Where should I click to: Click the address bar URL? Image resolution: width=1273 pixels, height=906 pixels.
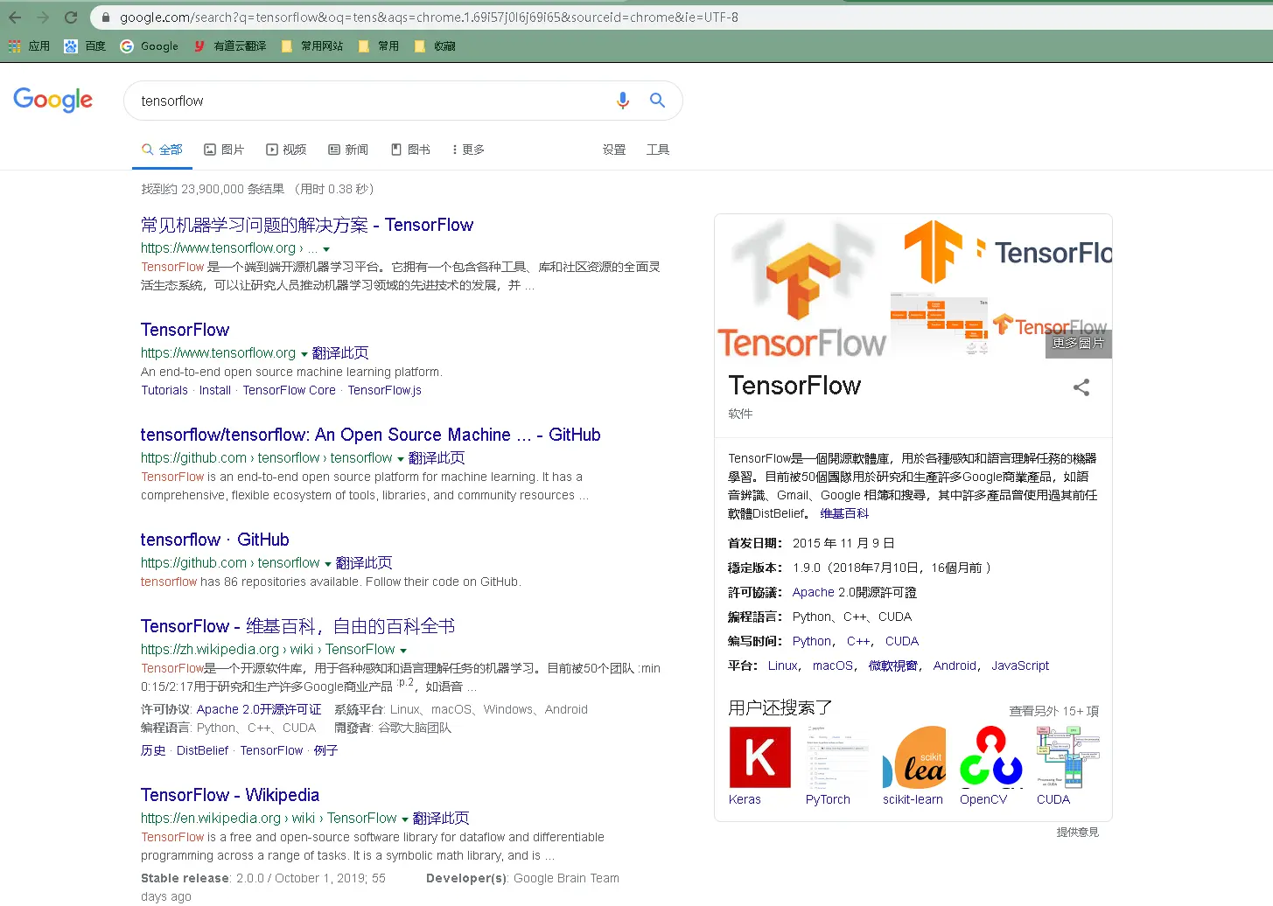tap(429, 17)
